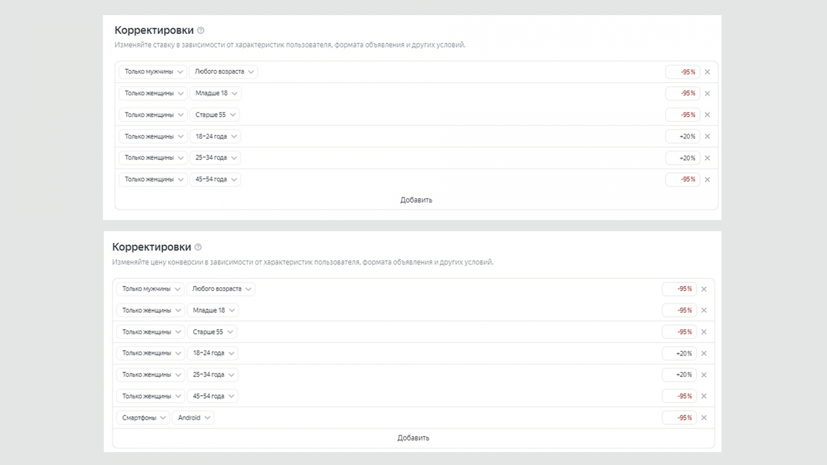The image size is (827, 465).
Task: Delete Только мужчины row in conversion price panel
Action: [704, 289]
